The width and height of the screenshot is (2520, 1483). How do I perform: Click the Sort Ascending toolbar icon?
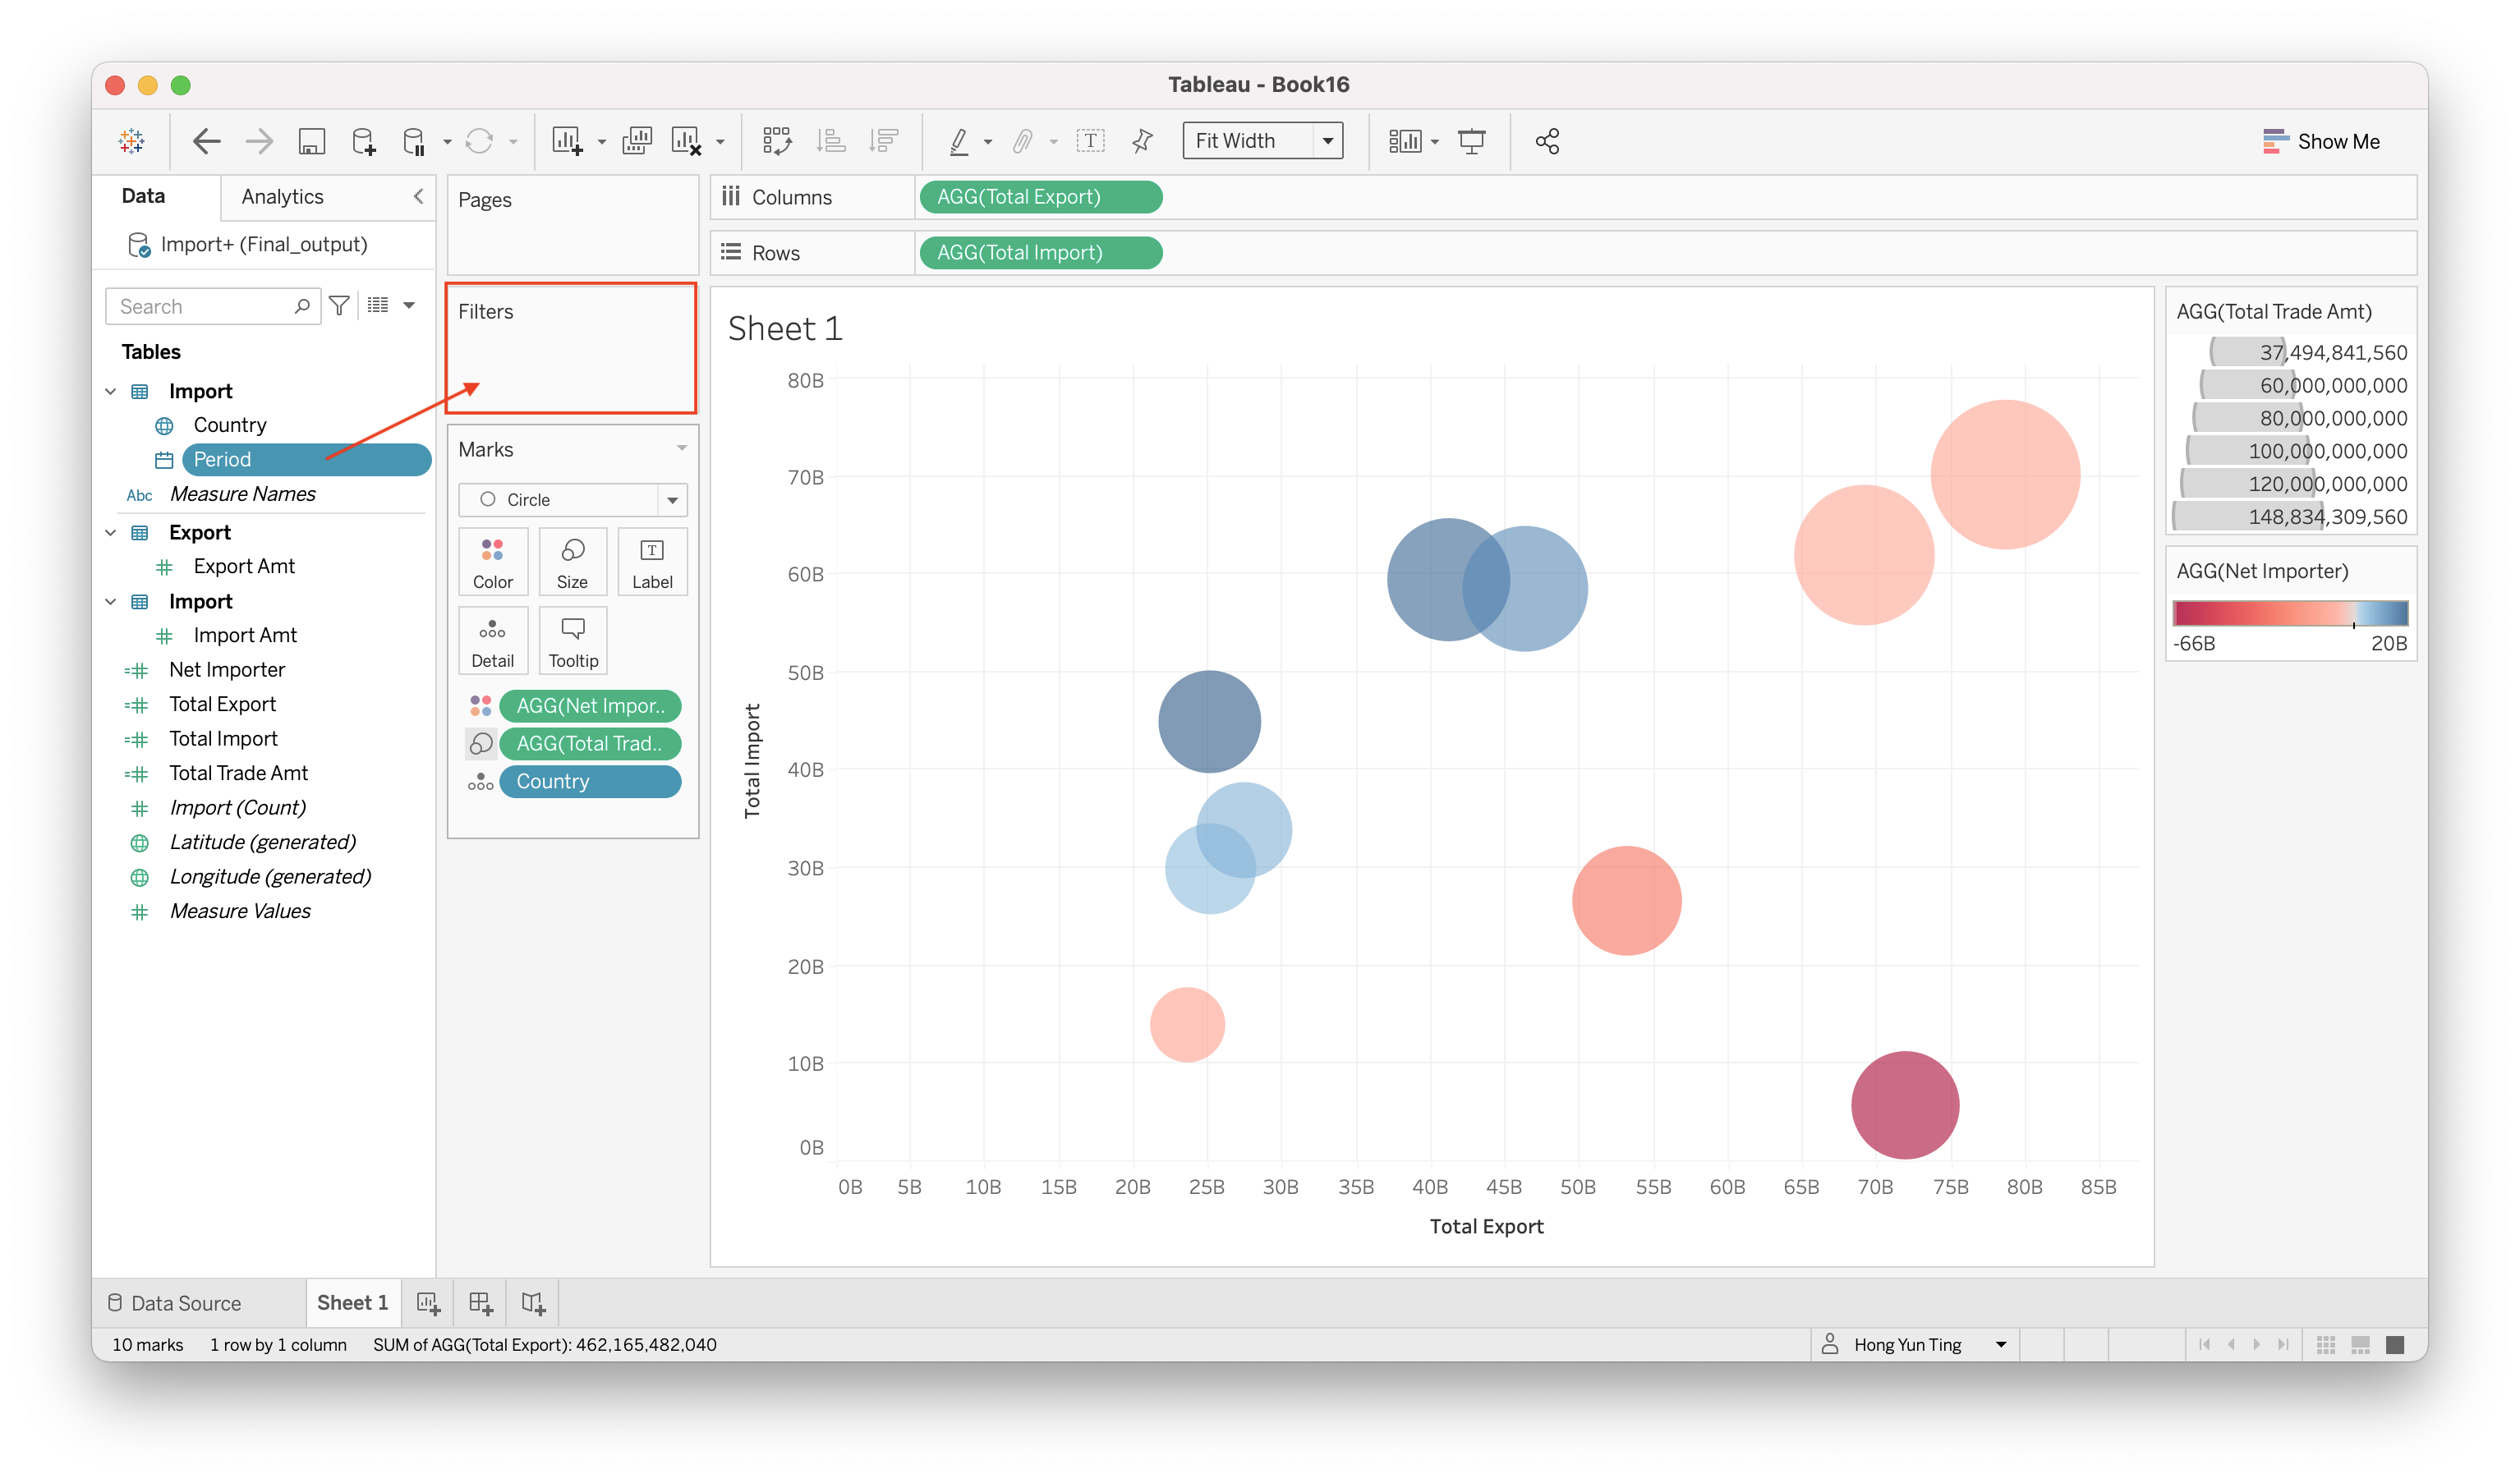[x=830, y=141]
